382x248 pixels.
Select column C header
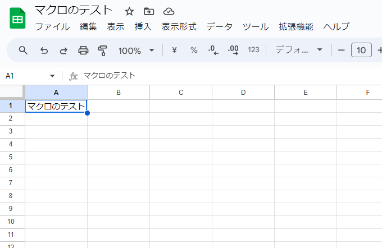(x=181, y=92)
